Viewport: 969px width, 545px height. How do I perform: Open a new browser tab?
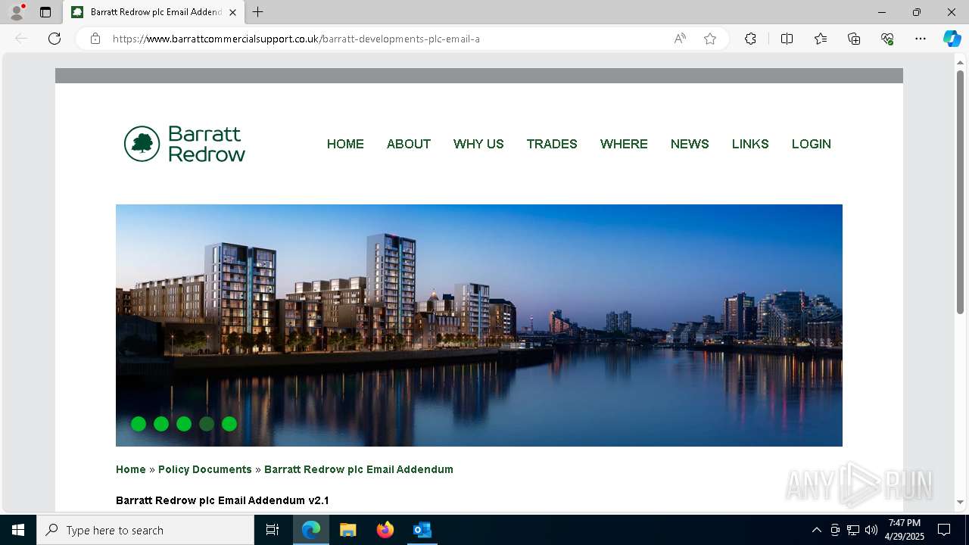click(257, 12)
